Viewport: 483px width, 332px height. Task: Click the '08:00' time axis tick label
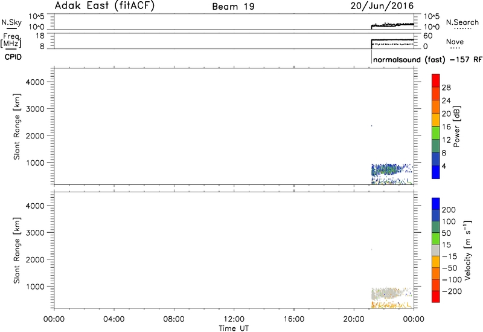174,319
